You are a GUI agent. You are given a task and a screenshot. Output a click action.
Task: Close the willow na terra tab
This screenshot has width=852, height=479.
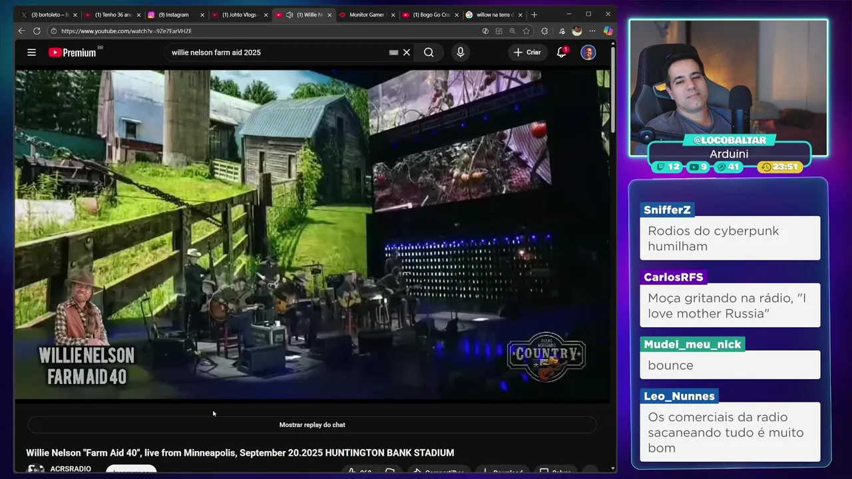tap(521, 15)
